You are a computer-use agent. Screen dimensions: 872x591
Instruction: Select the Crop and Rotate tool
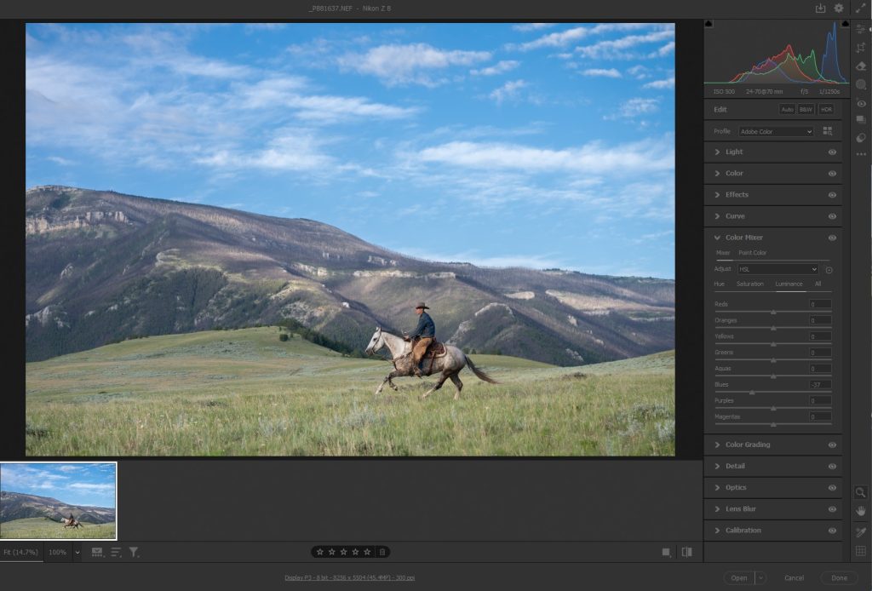pos(861,47)
